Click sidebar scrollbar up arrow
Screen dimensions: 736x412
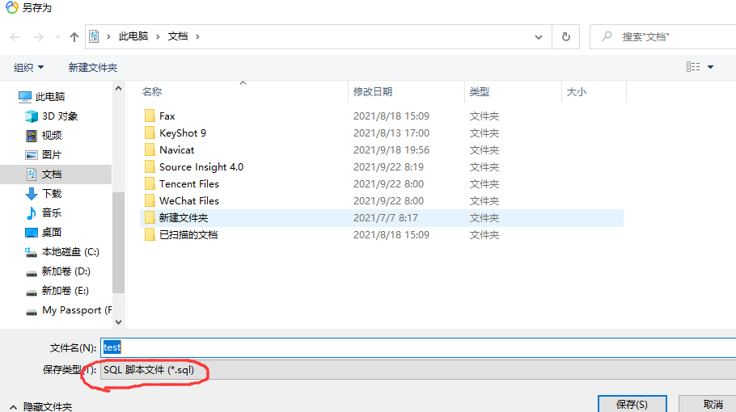click(x=118, y=88)
